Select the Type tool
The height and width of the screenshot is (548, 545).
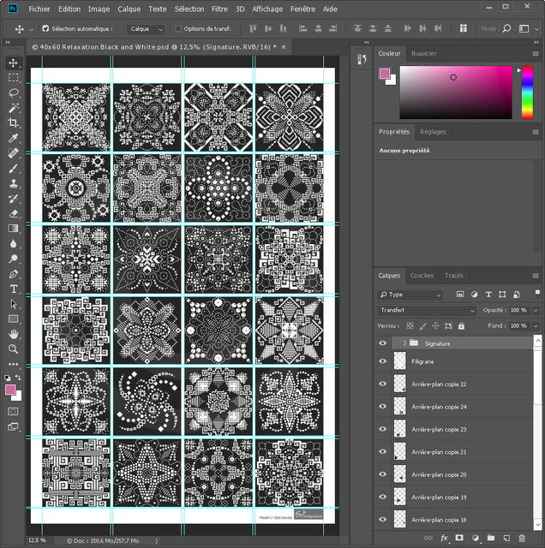click(x=14, y=289)
